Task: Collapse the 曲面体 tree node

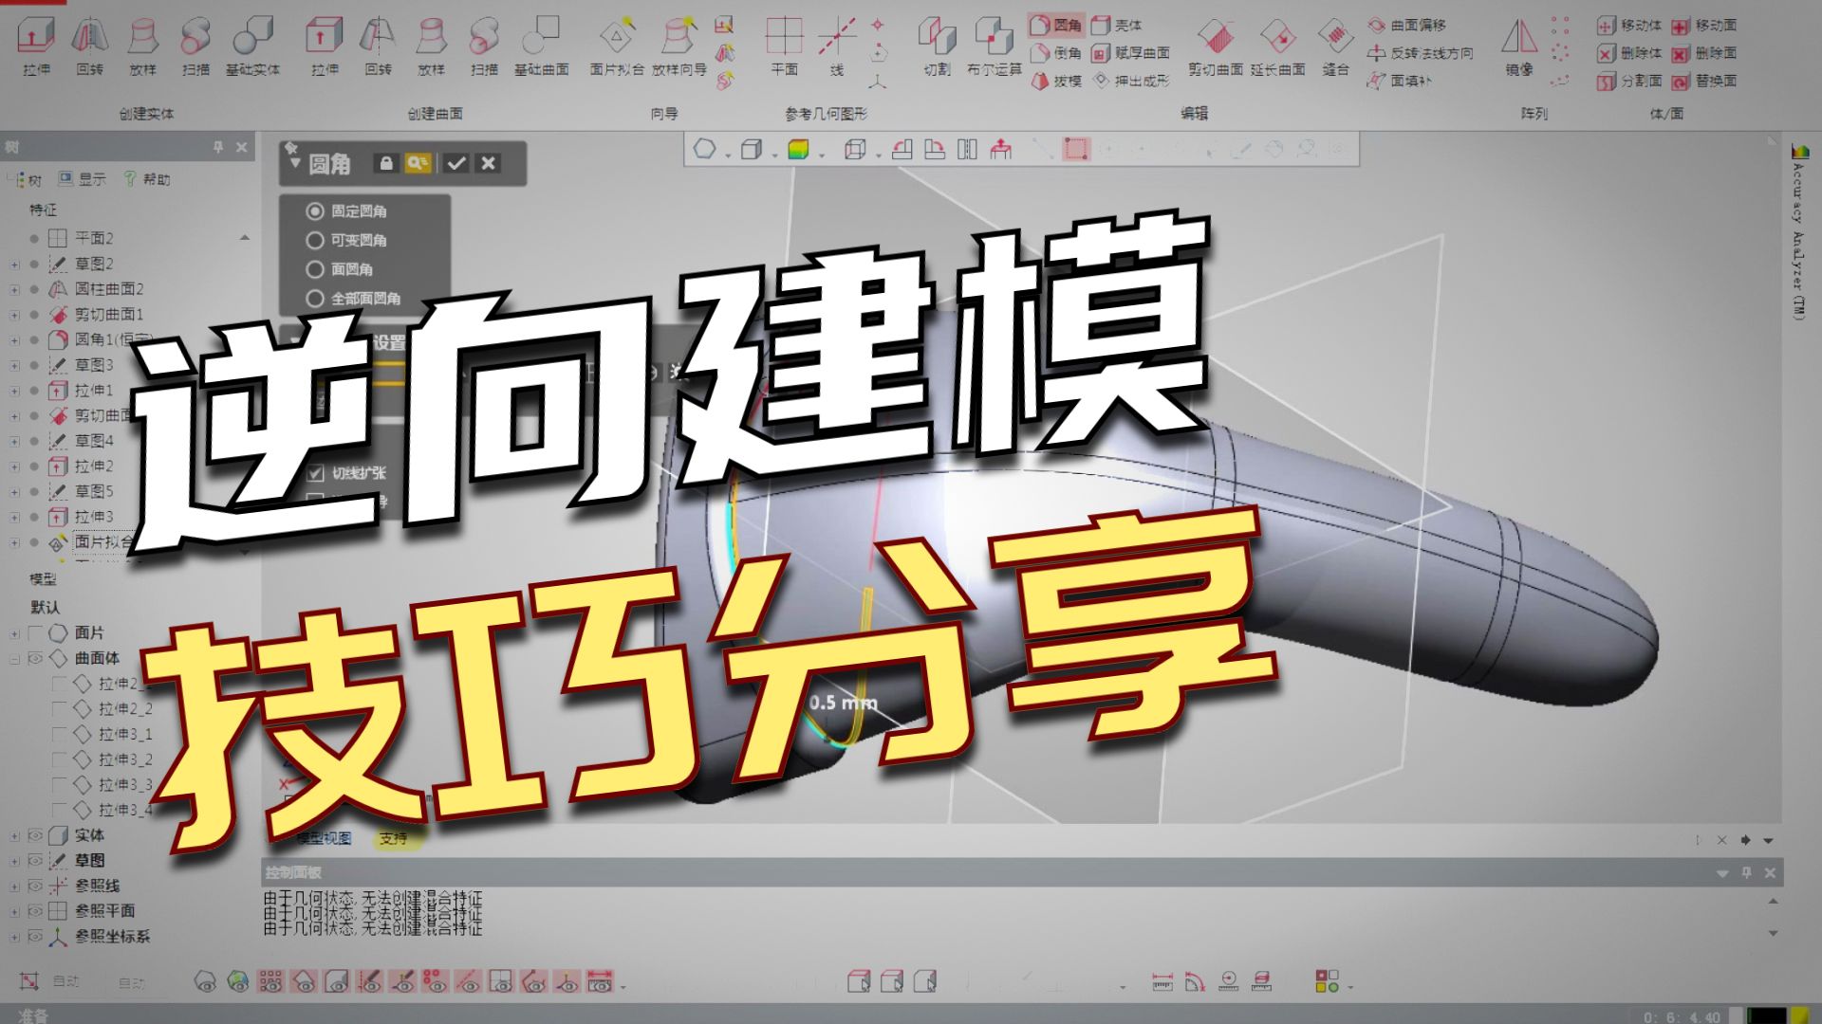Action: pos(13,658)
